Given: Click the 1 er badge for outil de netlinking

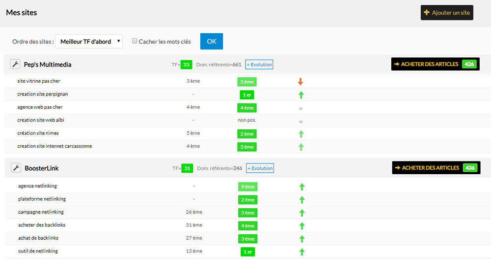Looking at the screenshot, I should (x=247, y=252).
